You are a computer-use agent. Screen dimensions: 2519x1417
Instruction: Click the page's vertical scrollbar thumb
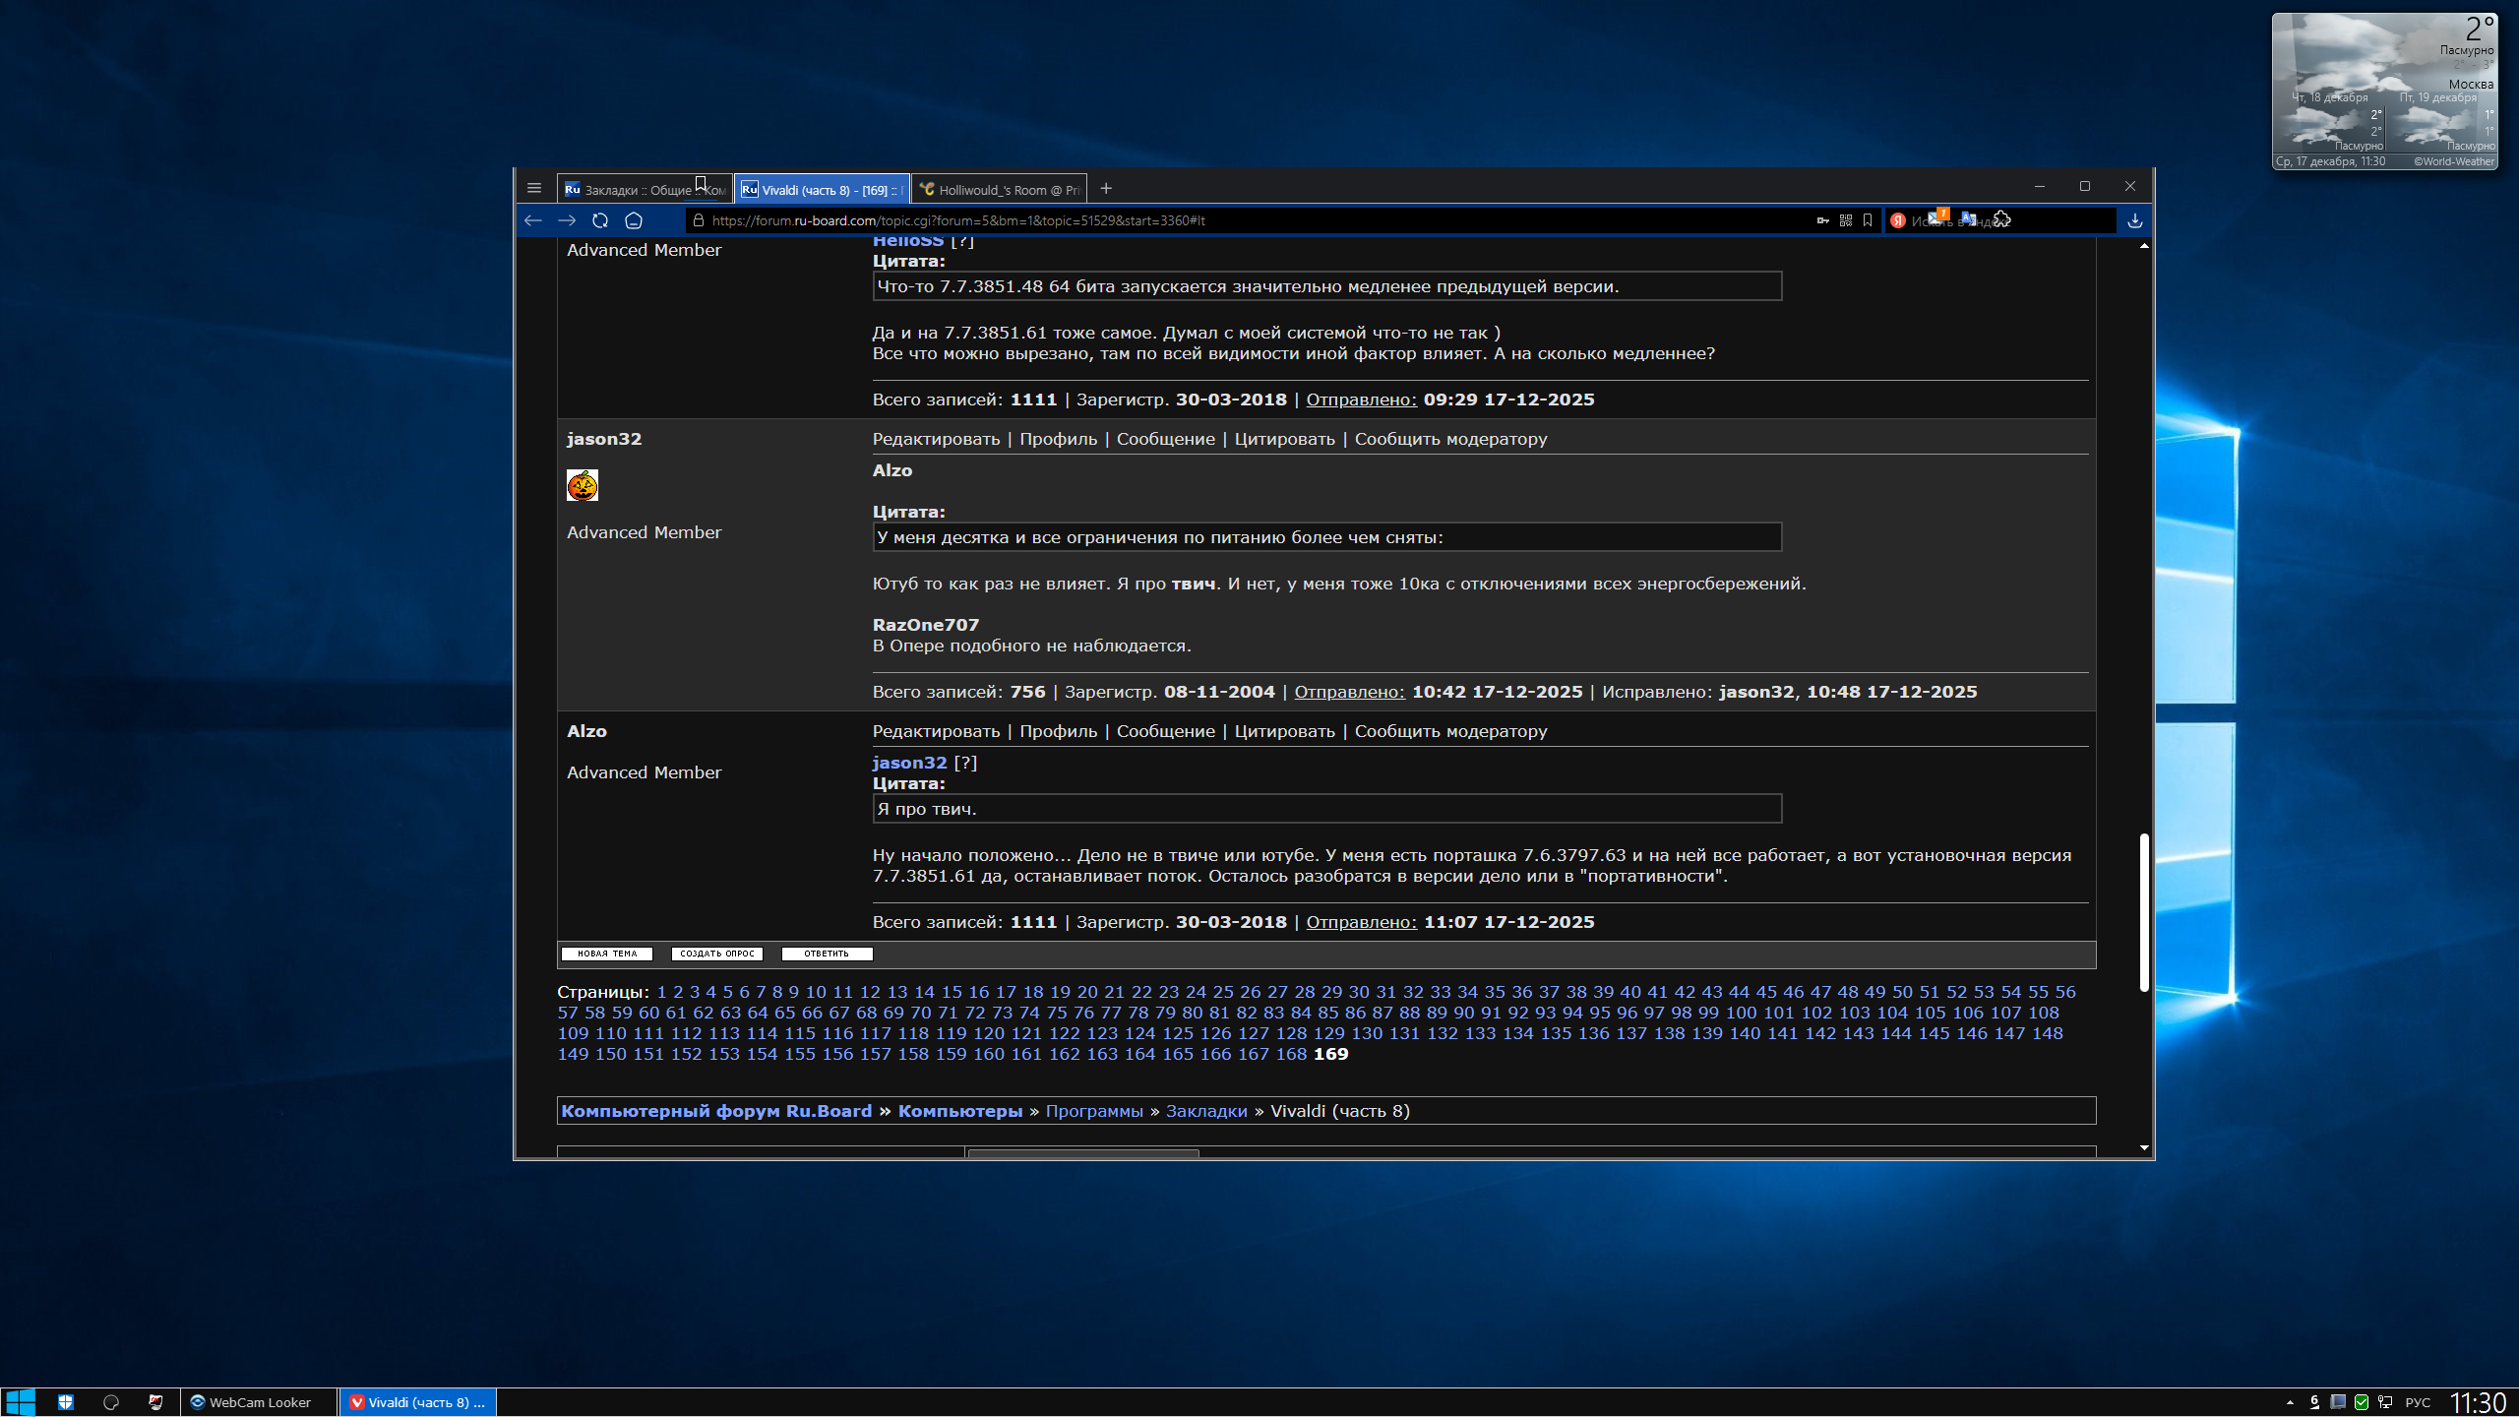tap(2144, 911)
